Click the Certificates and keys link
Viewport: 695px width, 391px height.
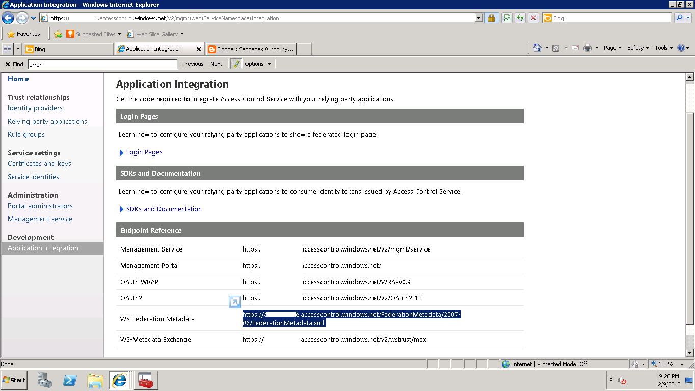(39, 163)
